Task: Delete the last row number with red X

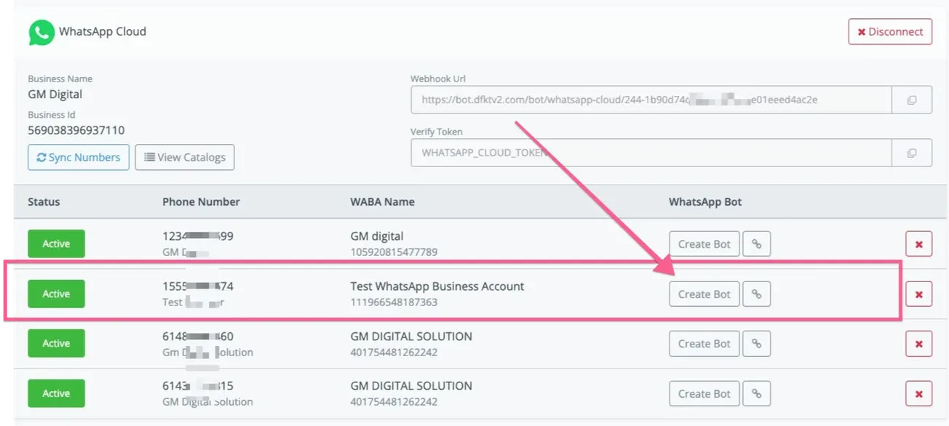Action: (x=918, y=394)
